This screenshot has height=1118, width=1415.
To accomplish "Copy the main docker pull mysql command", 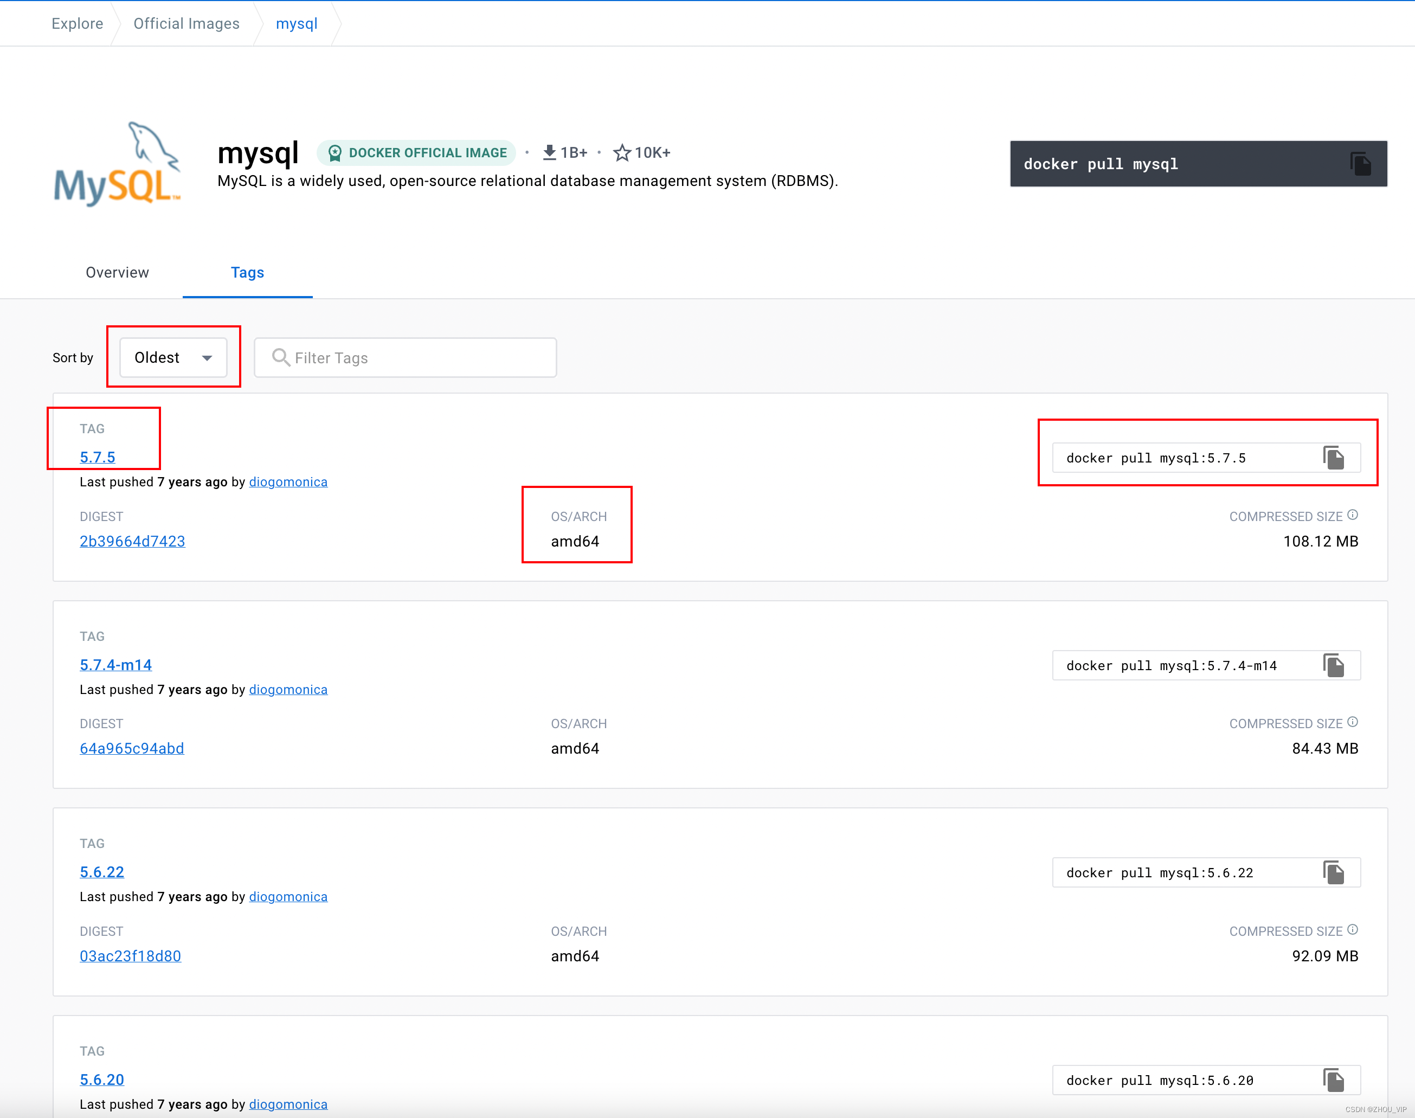I will tap(1360, 164).
